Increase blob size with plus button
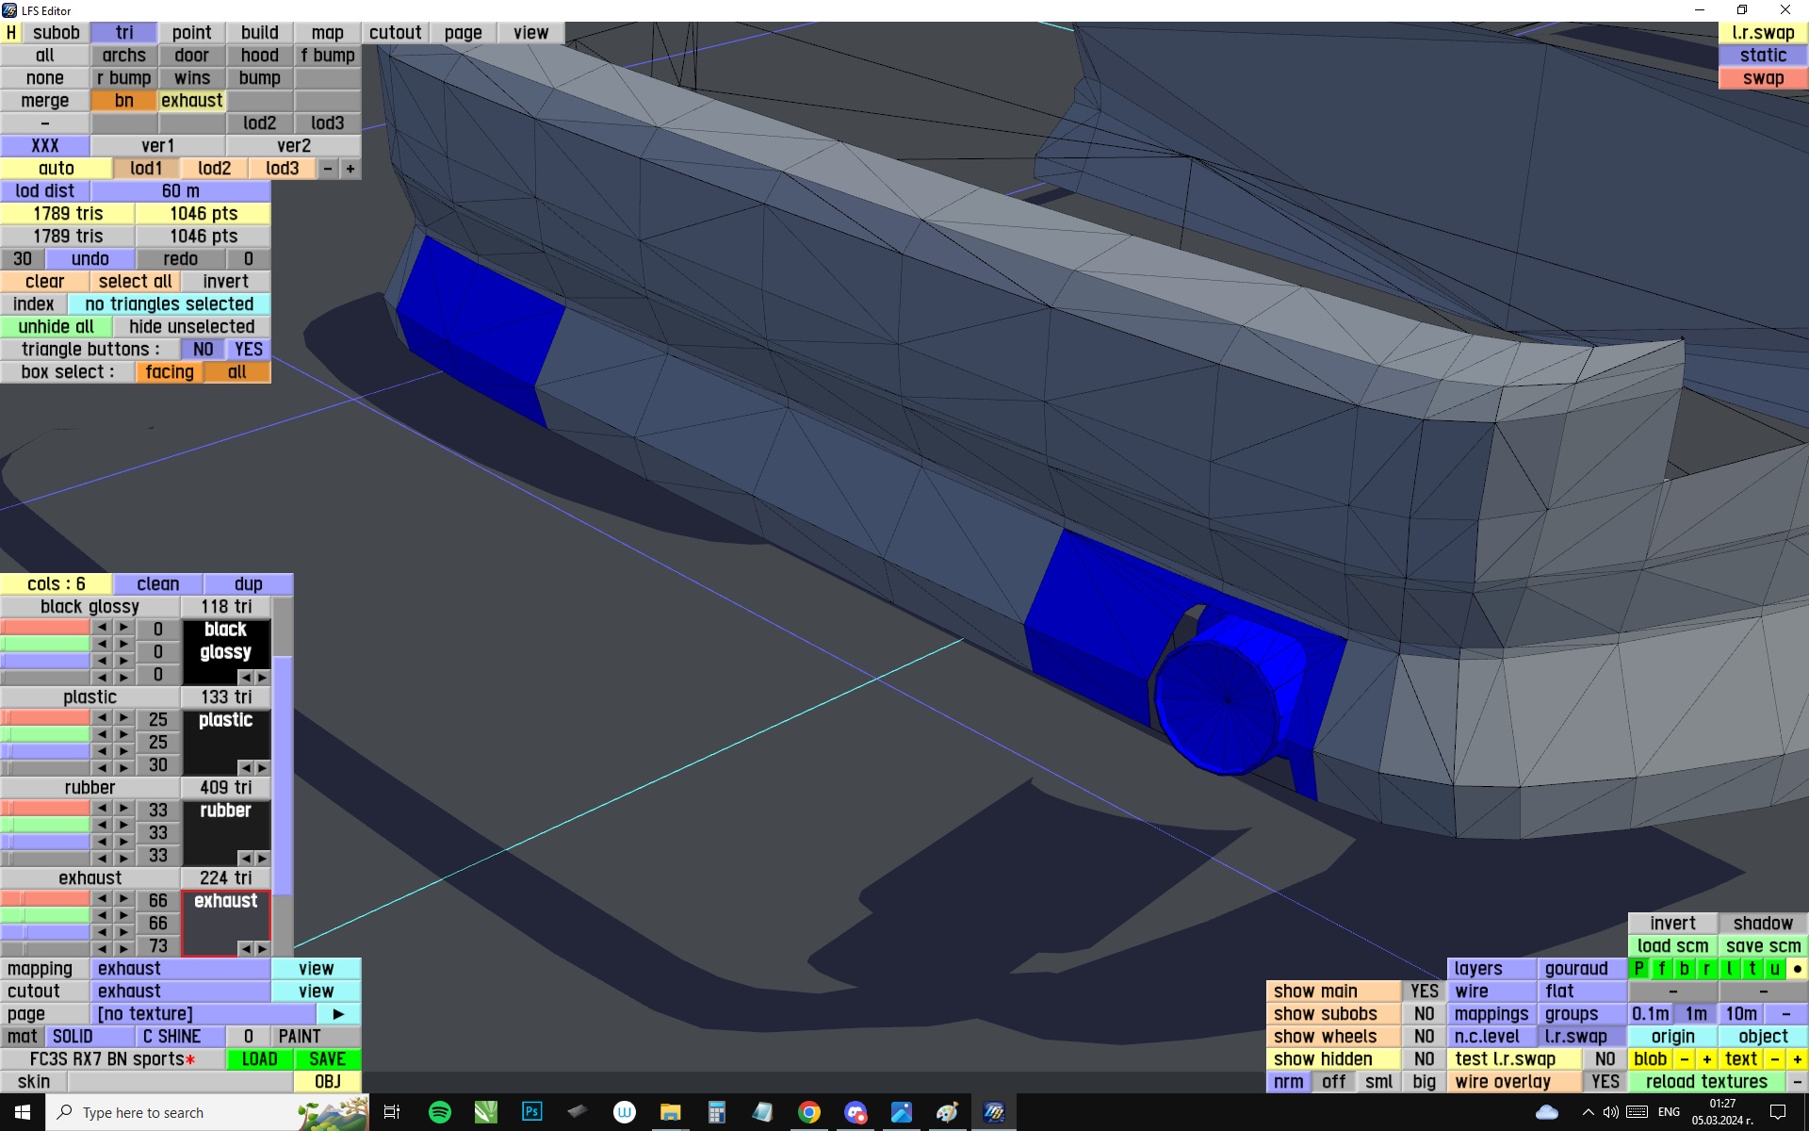Image resolution: width=1809 pixels, height=1131 pixels. coord(1706,1059)
